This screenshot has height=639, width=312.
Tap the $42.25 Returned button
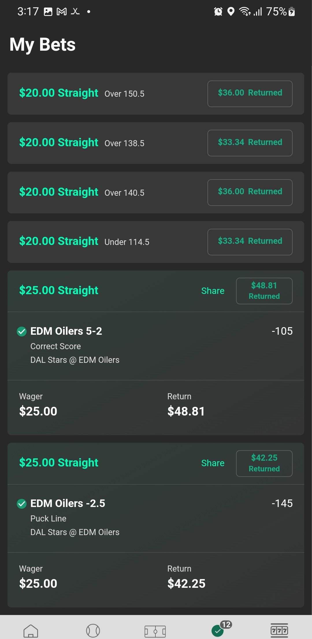[x=264, y=463]
